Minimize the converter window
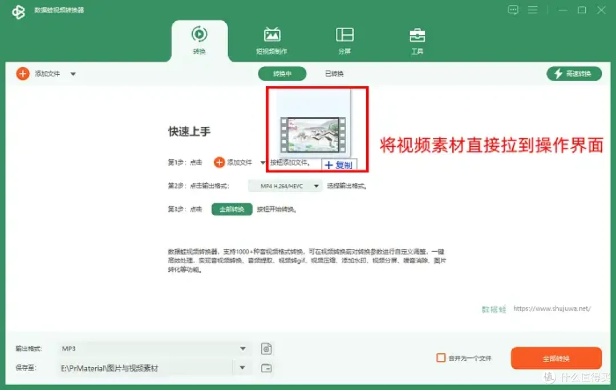616x390 pixels. (563, 10)
